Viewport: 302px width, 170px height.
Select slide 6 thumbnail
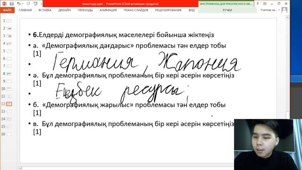point(9,59)
